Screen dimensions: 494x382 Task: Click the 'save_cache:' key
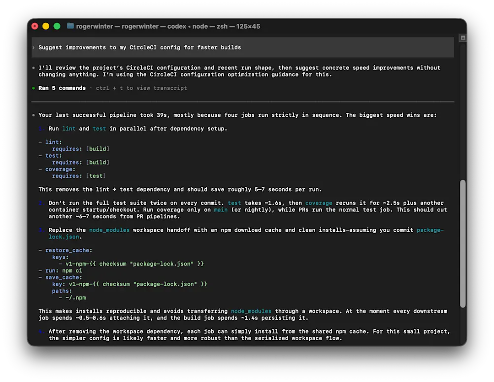click(x=64, y=278)
